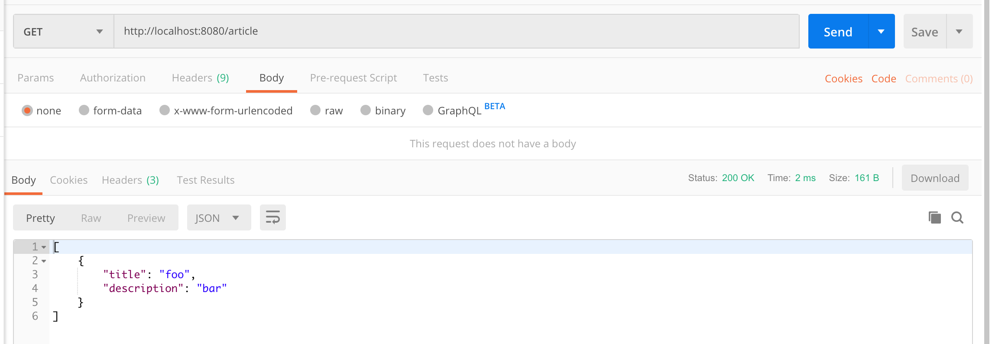The image size is (992, 344).
Task: Pick the raw body radio button
Action: click(315, 110)
